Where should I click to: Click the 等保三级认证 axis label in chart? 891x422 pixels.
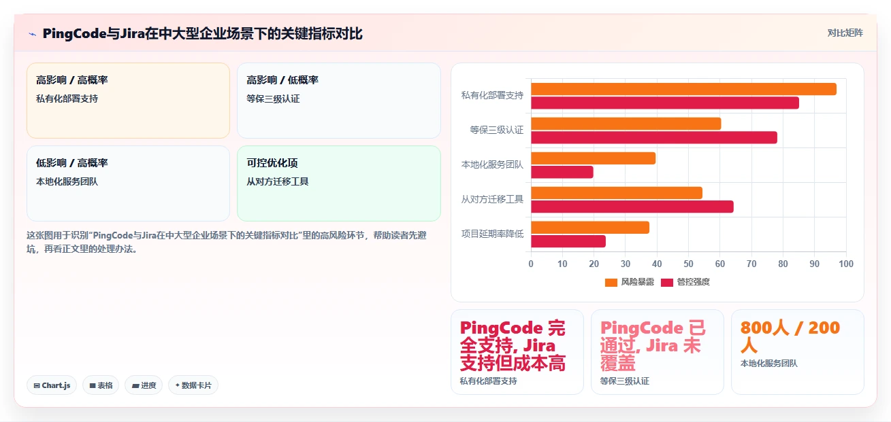click(497, 130)
